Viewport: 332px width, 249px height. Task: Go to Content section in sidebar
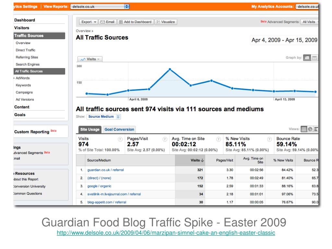(22, 107)
